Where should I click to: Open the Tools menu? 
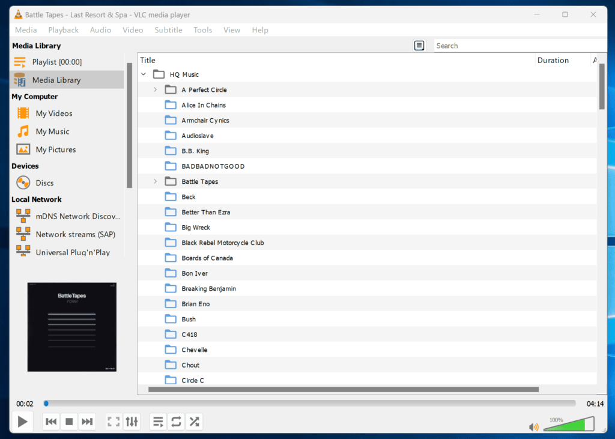[x=202, y=29]
